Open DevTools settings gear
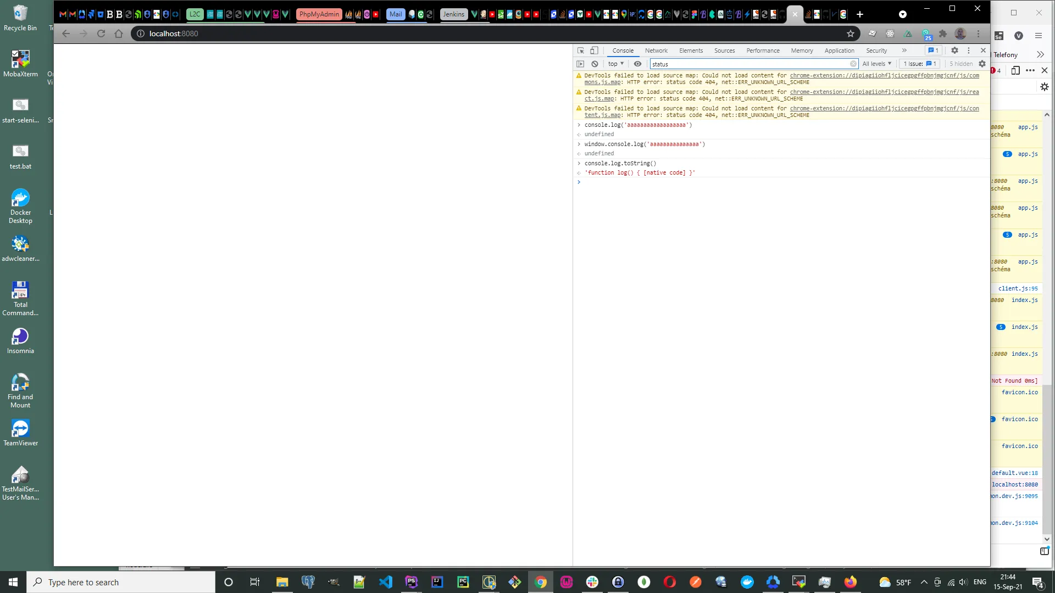The height and width of the screenshot is (593, 1055). 954,51
